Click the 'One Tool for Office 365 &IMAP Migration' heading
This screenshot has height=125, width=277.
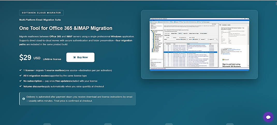66,28
